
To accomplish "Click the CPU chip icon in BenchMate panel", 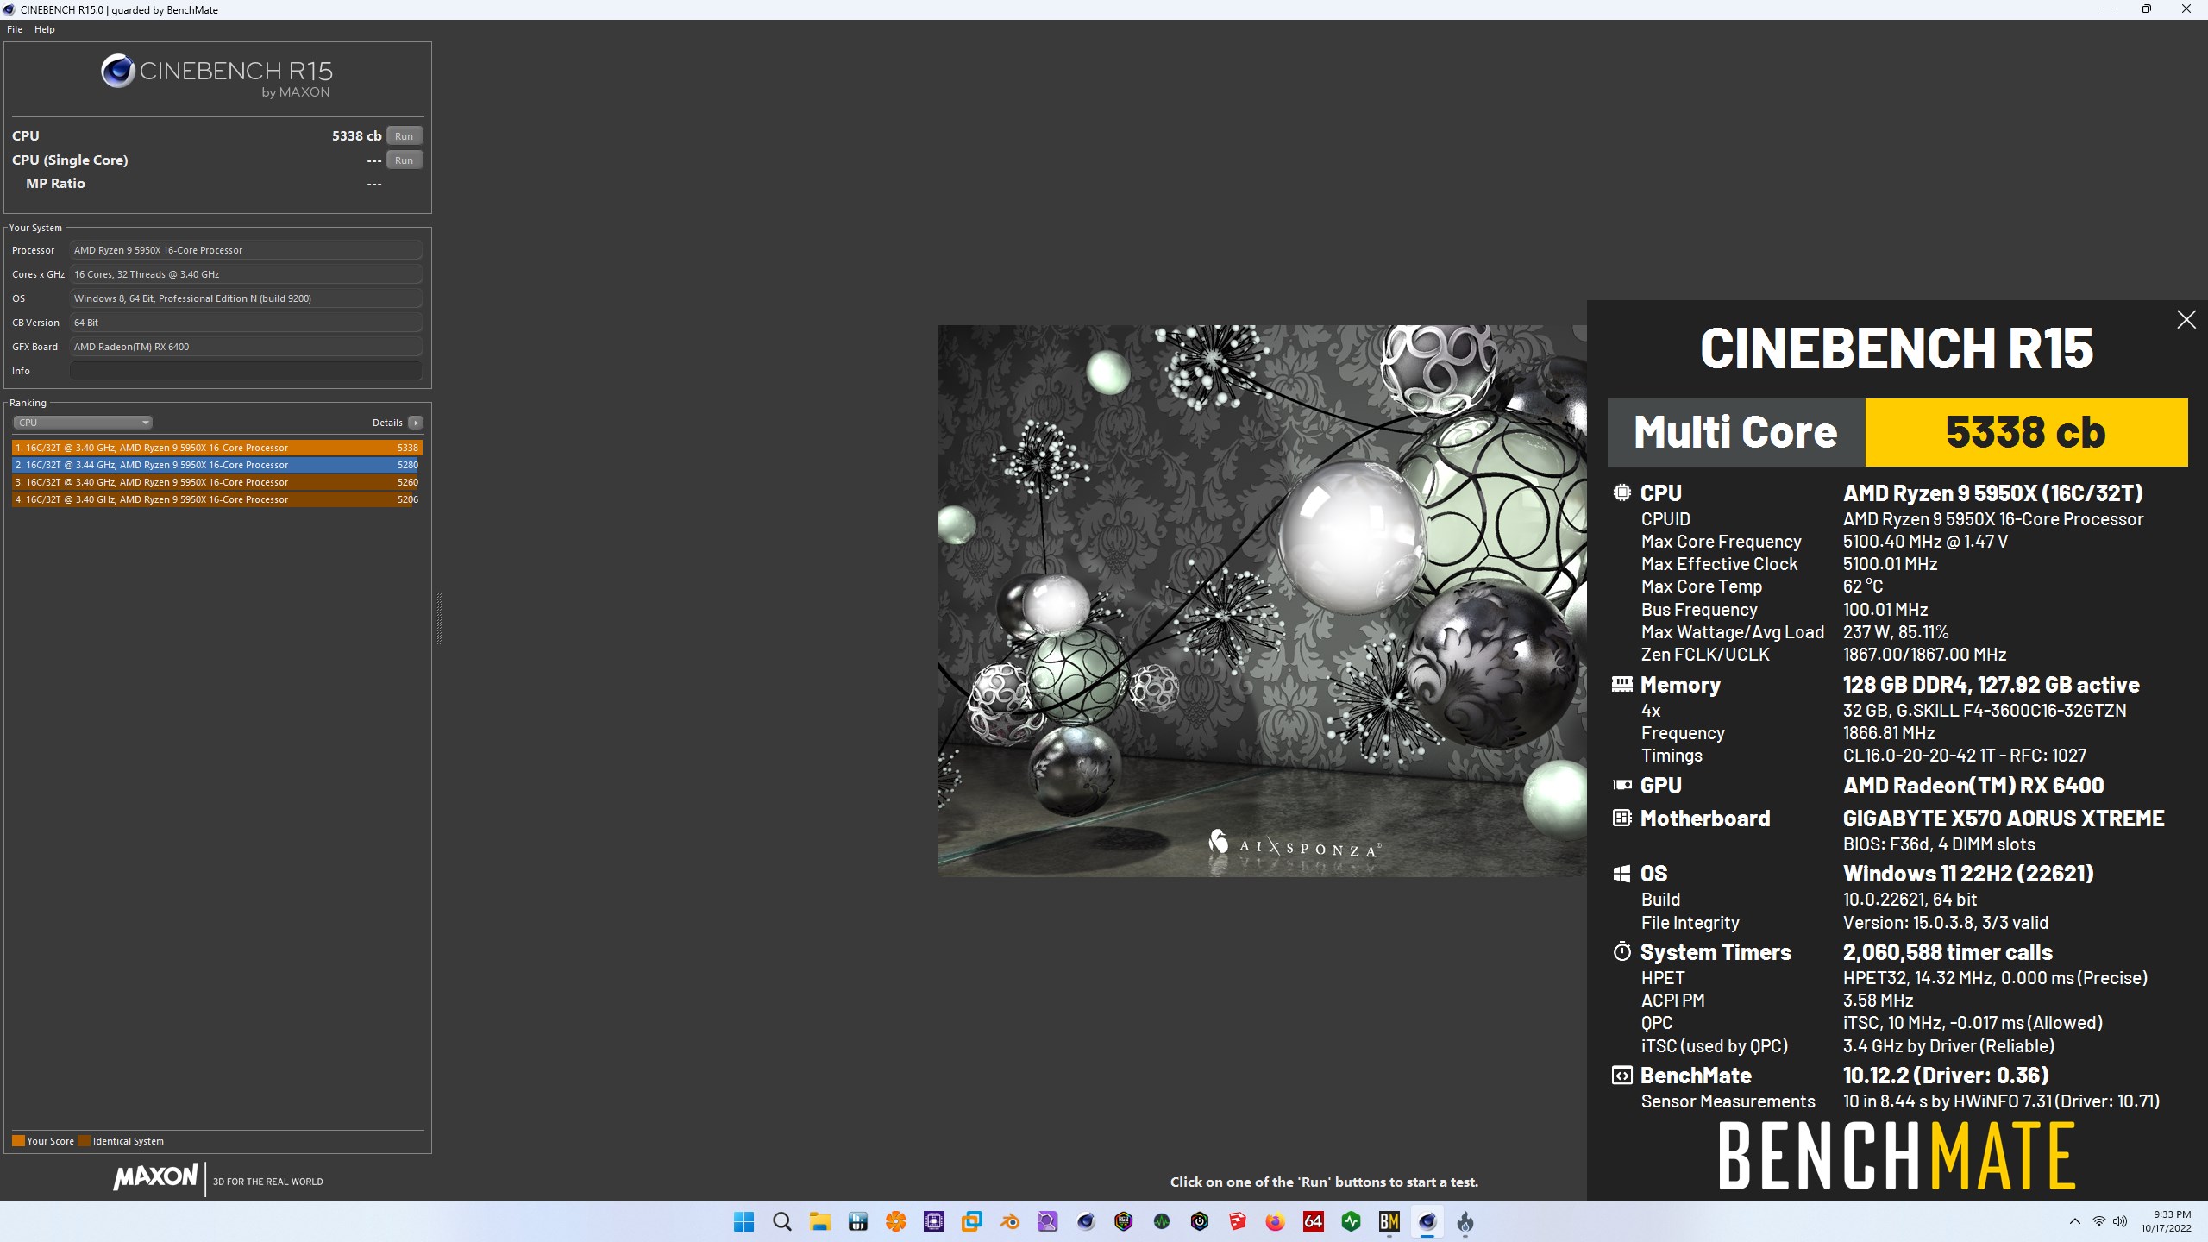I will [1621, 492].
